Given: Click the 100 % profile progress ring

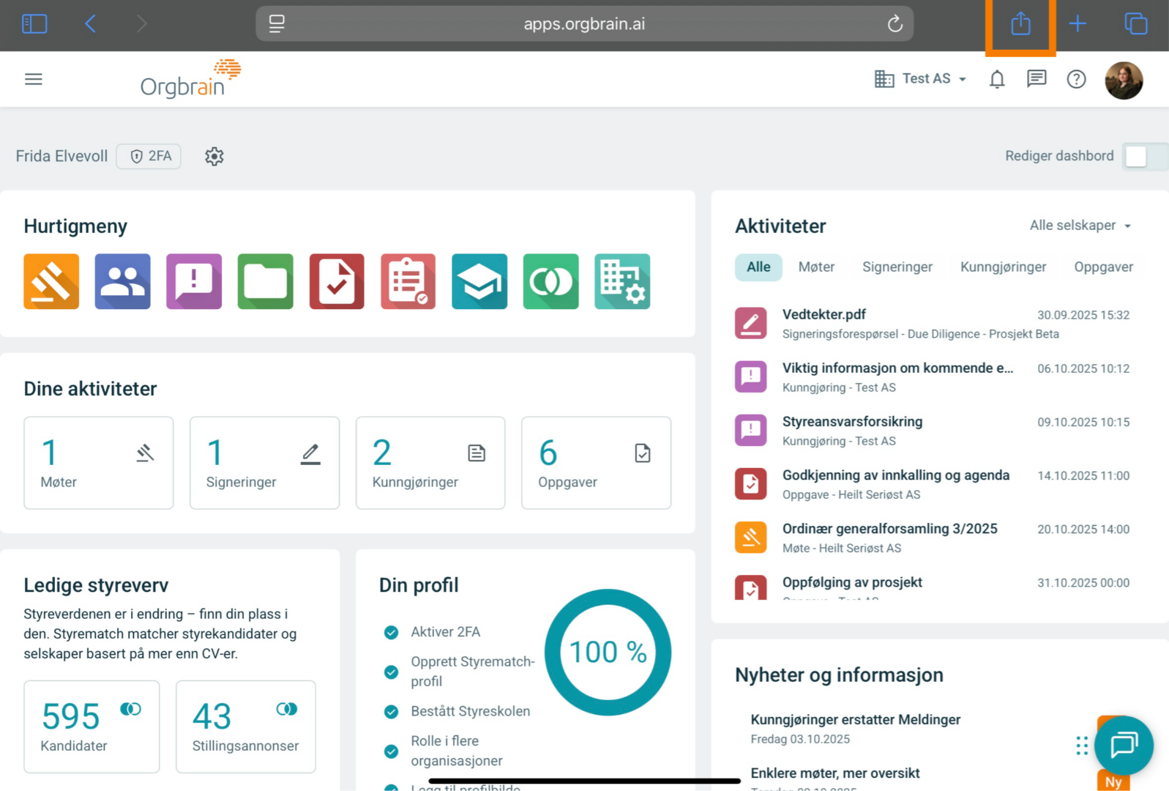Looking at the screenshot, I should 608,652.
